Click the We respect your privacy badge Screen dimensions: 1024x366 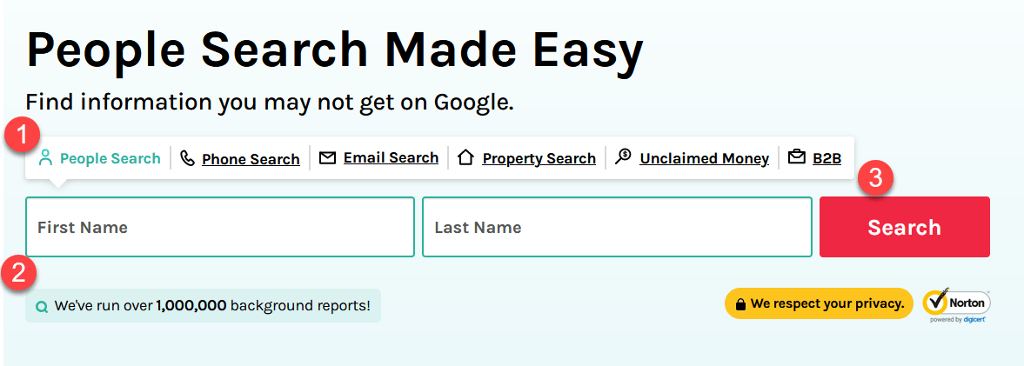(x=819, y=303)
